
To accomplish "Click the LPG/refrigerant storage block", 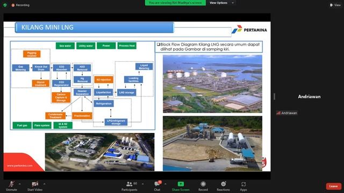I will tap(116, 122).
